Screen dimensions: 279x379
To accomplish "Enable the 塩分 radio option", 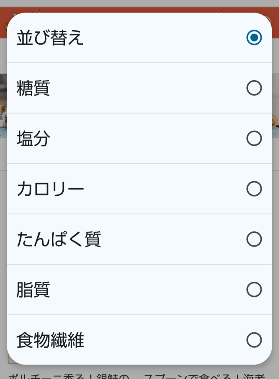I will tap(254, 138).
